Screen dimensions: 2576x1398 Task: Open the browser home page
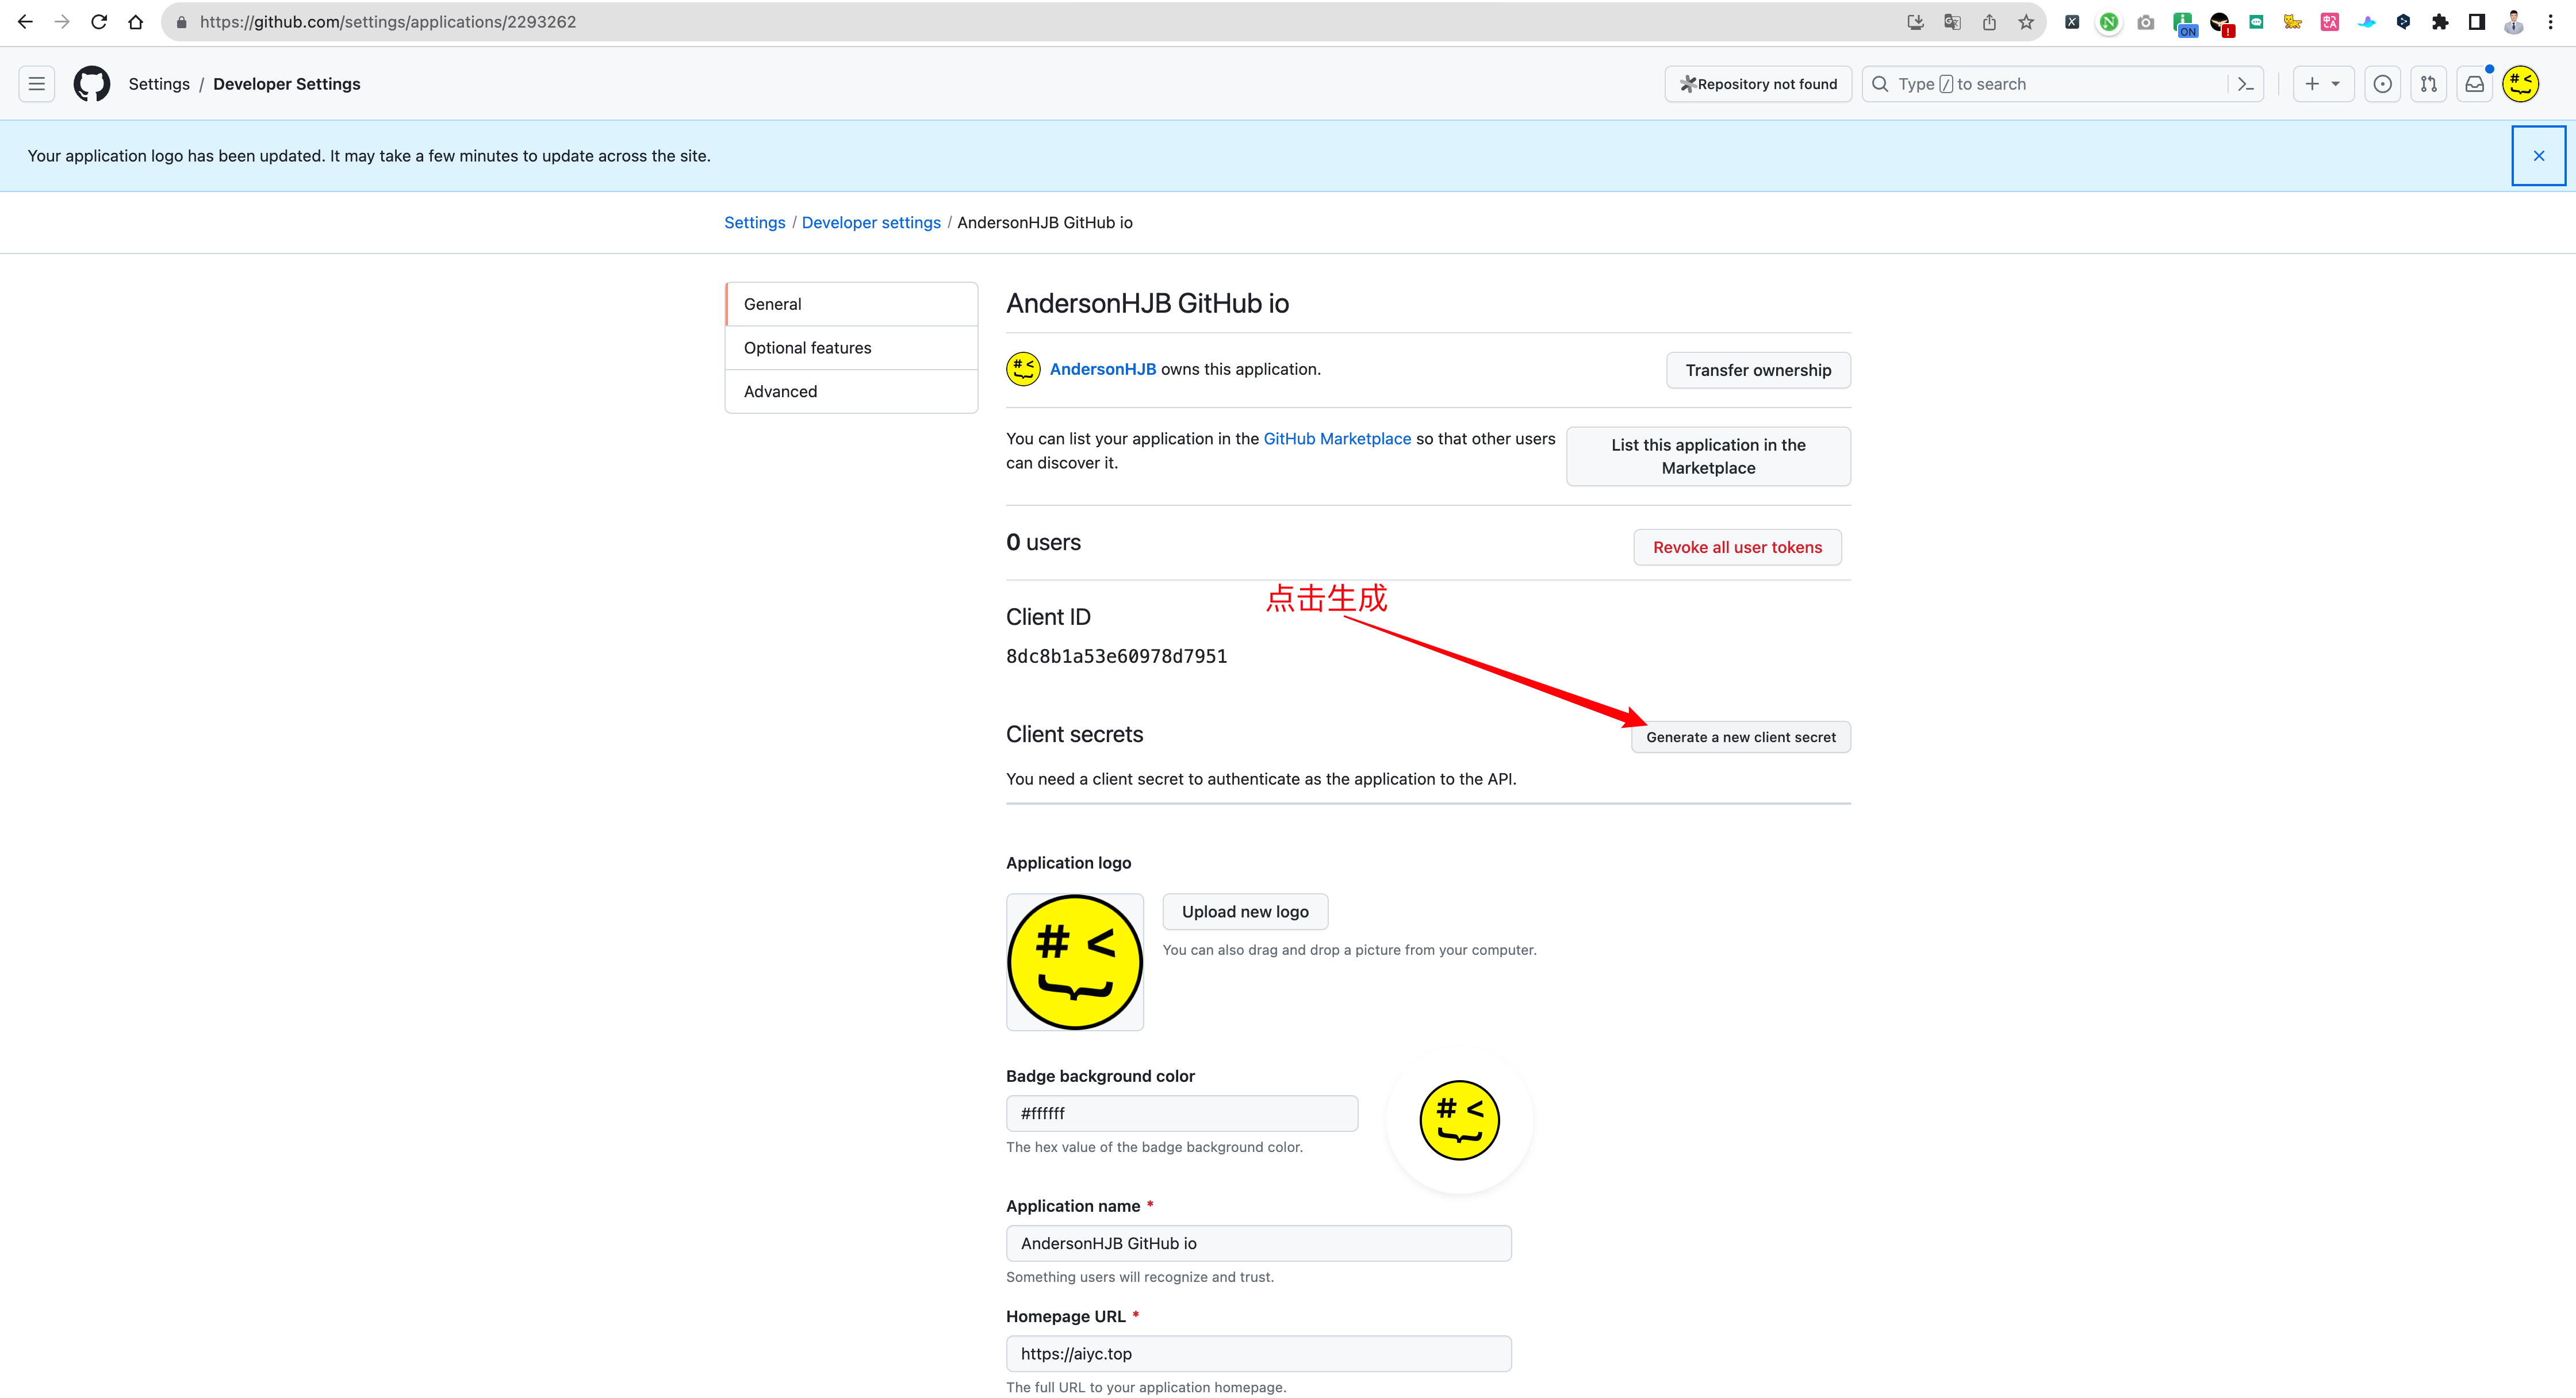click(136, 22)
